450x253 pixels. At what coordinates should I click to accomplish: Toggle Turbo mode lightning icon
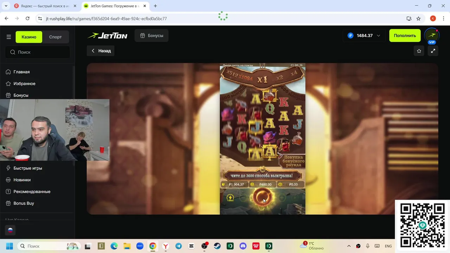(230, 198)
